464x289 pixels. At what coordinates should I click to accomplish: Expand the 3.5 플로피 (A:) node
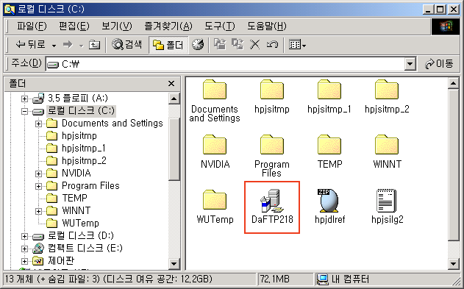(24, 99)
